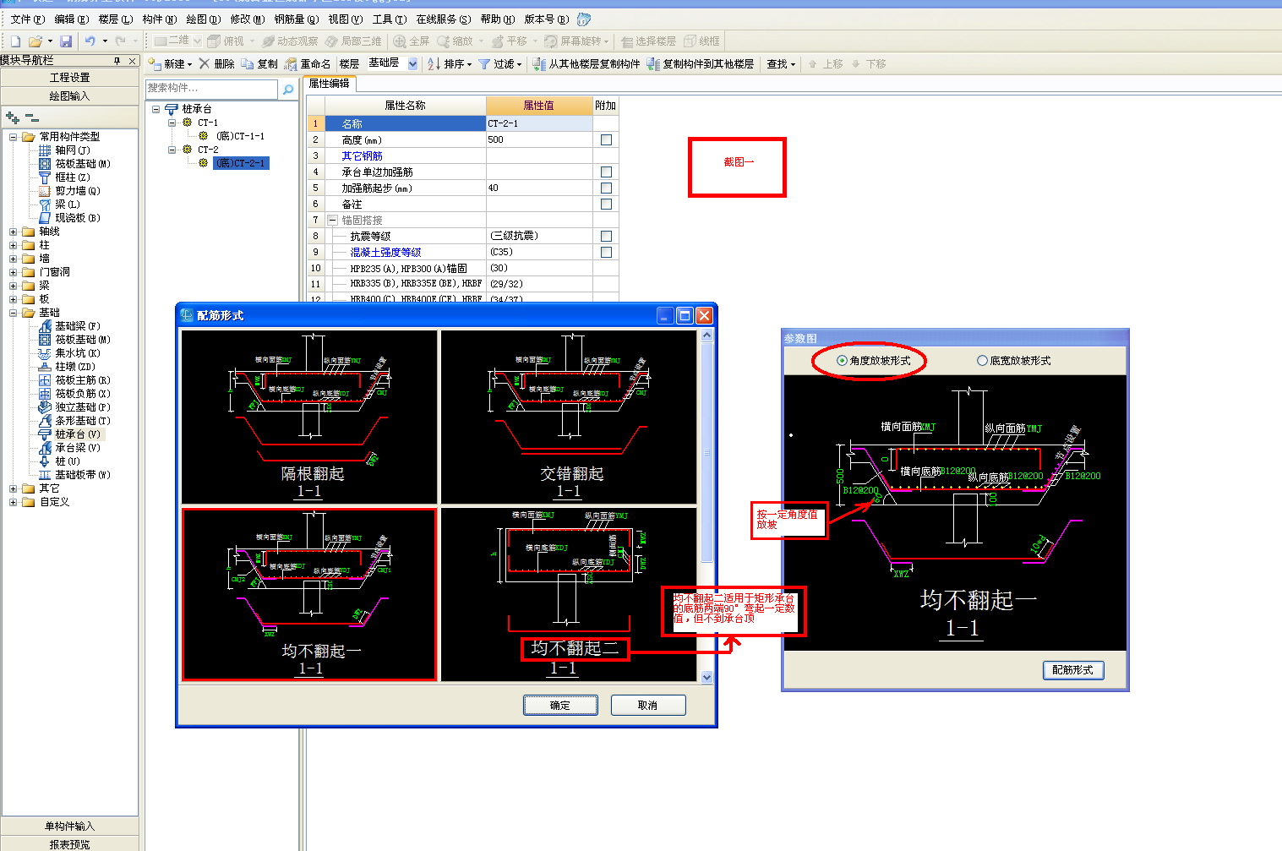Click the 新建 (New component) button

click(x=170, y=63)
